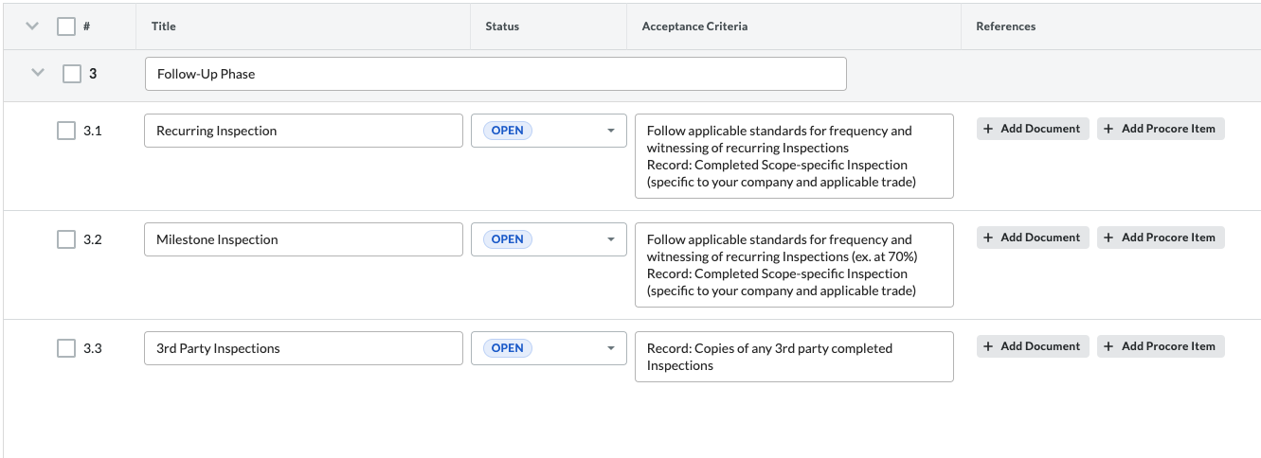Add Procore Item to Recurring Inspection
Viewport: 1261px width, 458px height.
1161,129
